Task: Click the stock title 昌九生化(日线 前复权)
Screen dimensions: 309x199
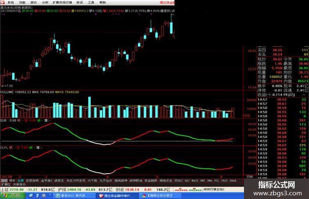Action: point(17,8)
